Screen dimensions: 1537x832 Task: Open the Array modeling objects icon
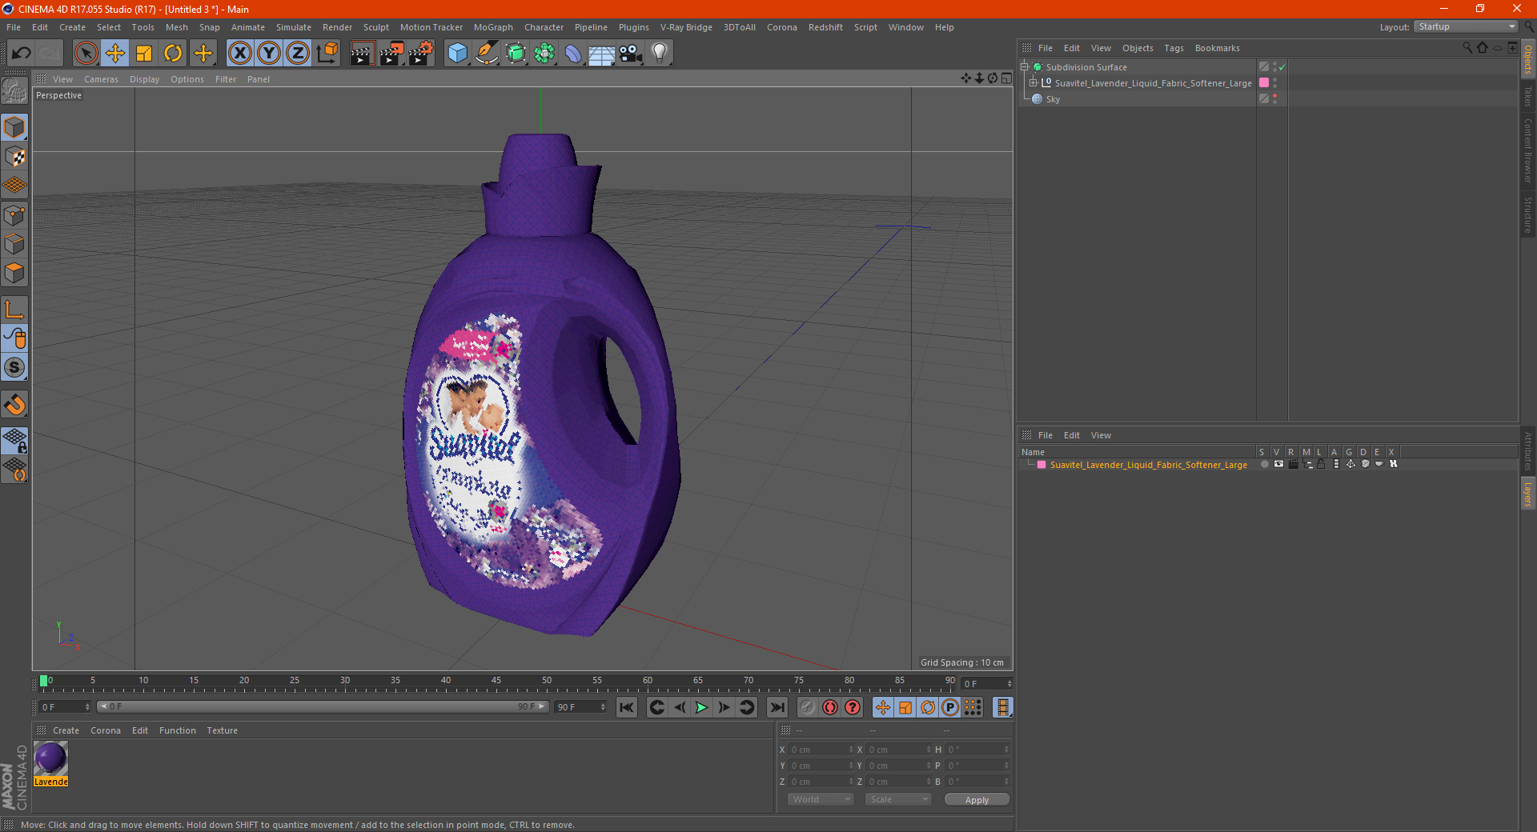click(x=545, y=54)
